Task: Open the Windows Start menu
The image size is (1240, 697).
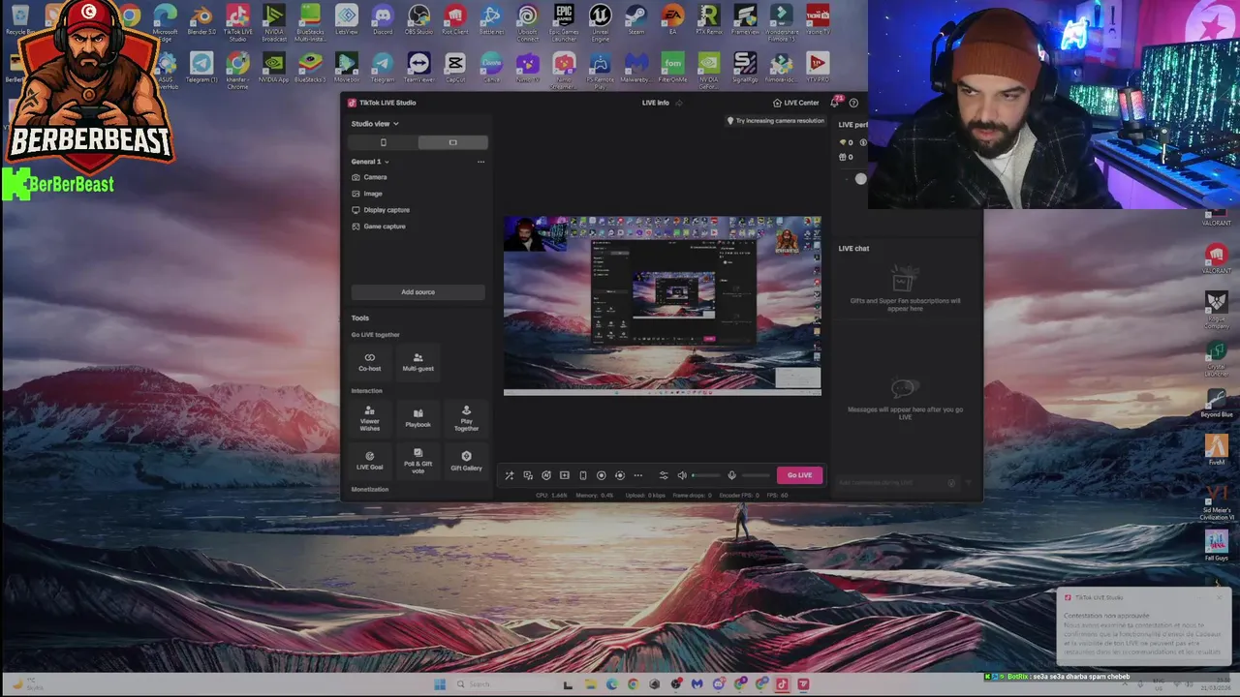Action: point(440,684)
